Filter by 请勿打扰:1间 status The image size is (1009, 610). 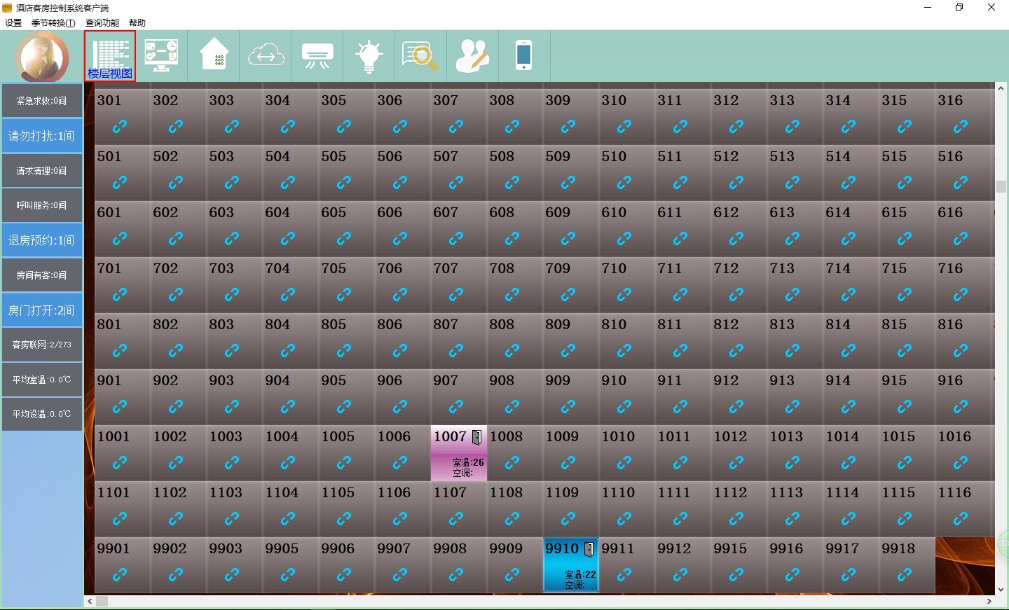pyautogui.click(x=41, y=136)
